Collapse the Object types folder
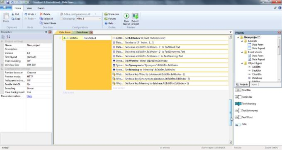Image resolution: width=282 pixels, height=150 pixels. point(242,63)
